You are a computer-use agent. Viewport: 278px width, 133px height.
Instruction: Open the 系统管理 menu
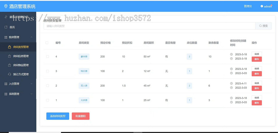pos(18,94)
